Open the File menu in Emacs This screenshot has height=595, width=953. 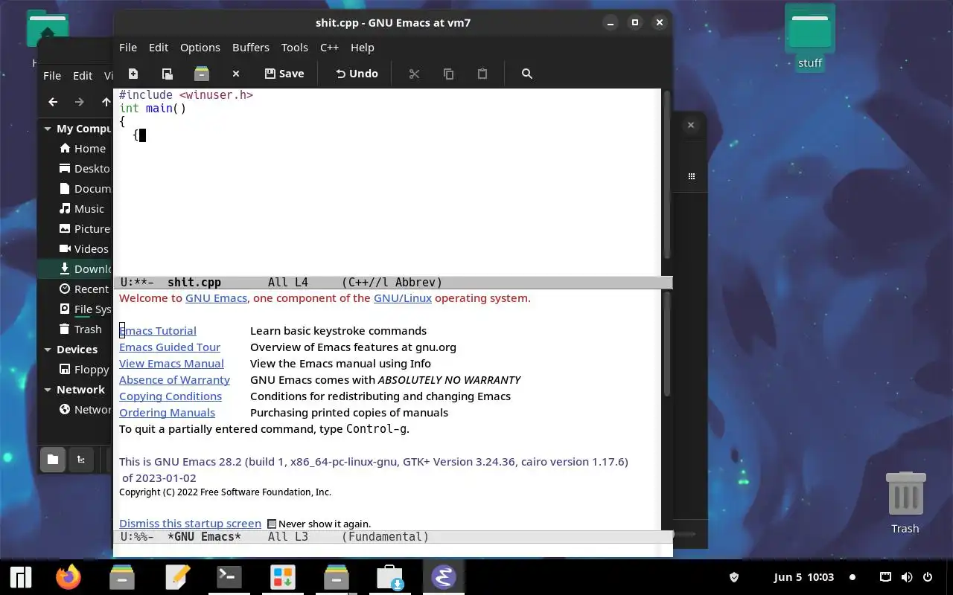[x=128, y=47]
